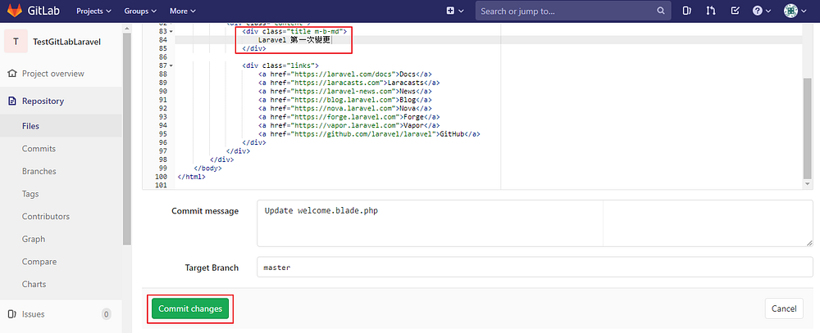Open the TestGitLabLaravel project link
The image size is (820, 333).
tap(66, 43)
